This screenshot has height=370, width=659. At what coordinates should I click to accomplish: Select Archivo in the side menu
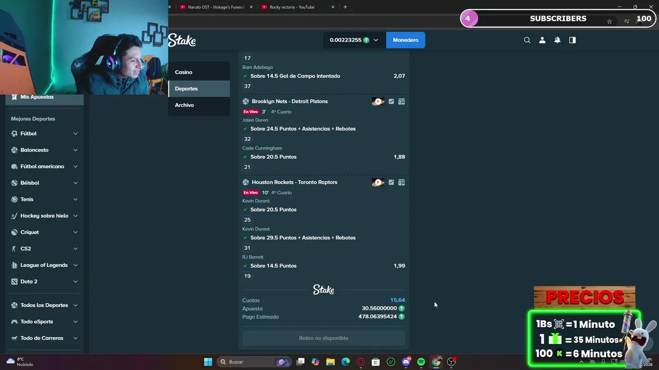(199, 105)
